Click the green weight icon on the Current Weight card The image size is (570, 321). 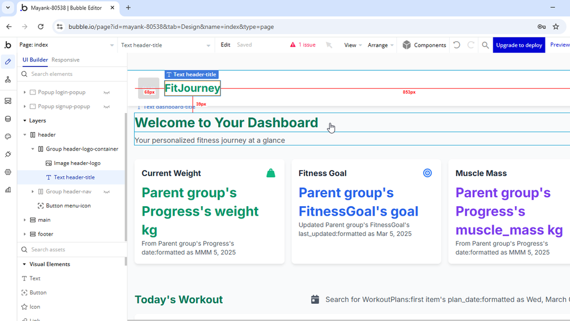(271, 173)
